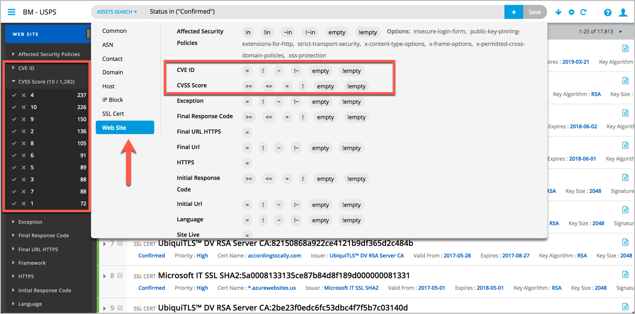
Task: Exclude CVSS score 8 with X icon
Action: point(23,143)
